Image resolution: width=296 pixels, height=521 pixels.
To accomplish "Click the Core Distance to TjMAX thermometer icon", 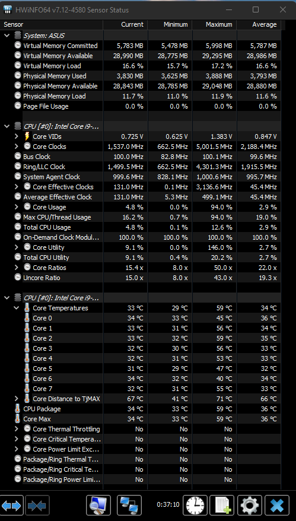I will coord(27,399).
